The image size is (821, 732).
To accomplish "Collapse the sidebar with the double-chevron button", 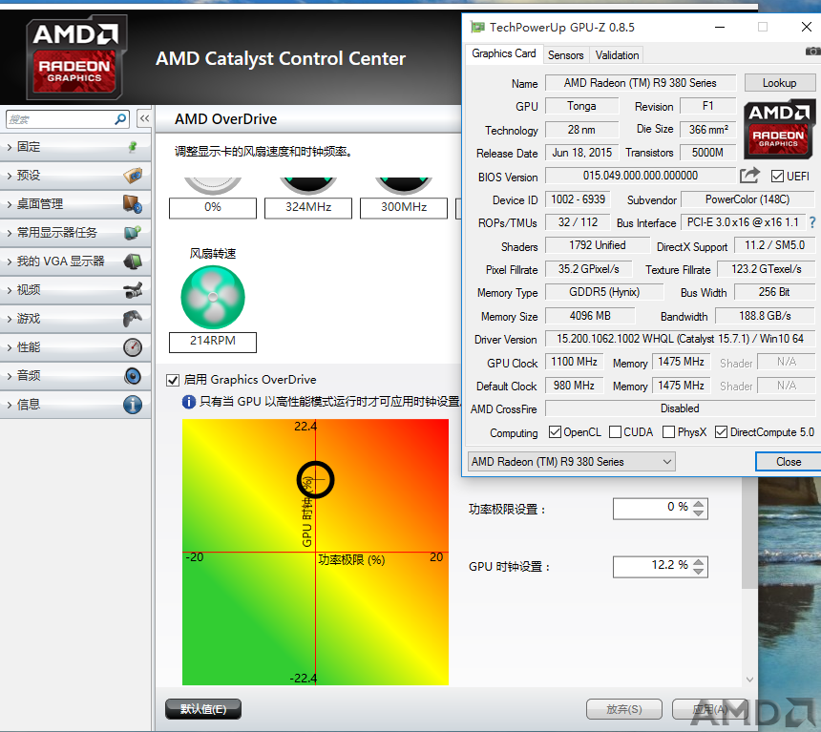I will click(144, 119).
